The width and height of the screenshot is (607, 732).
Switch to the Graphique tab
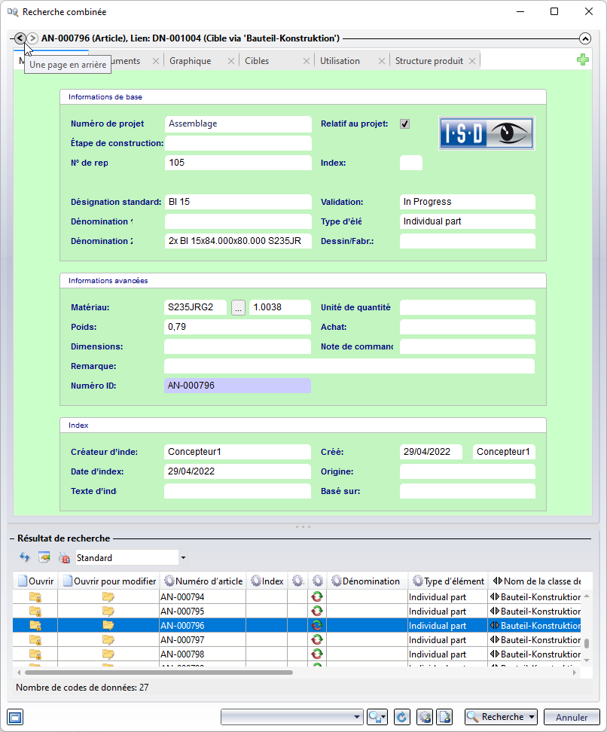(x=190, y=61)
